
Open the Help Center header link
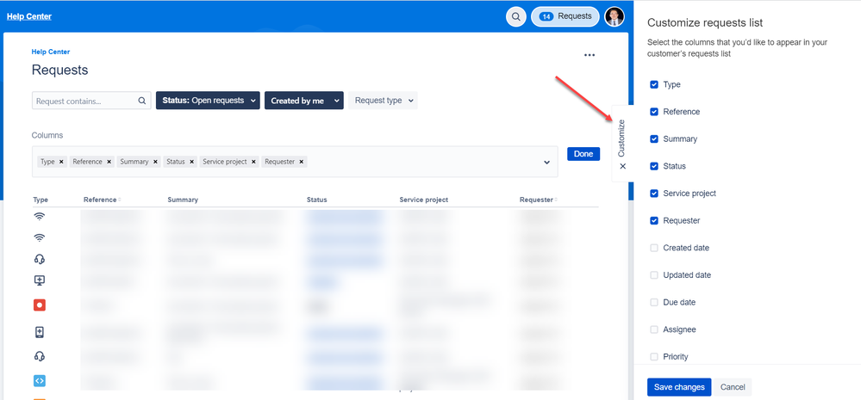[29, 16]
